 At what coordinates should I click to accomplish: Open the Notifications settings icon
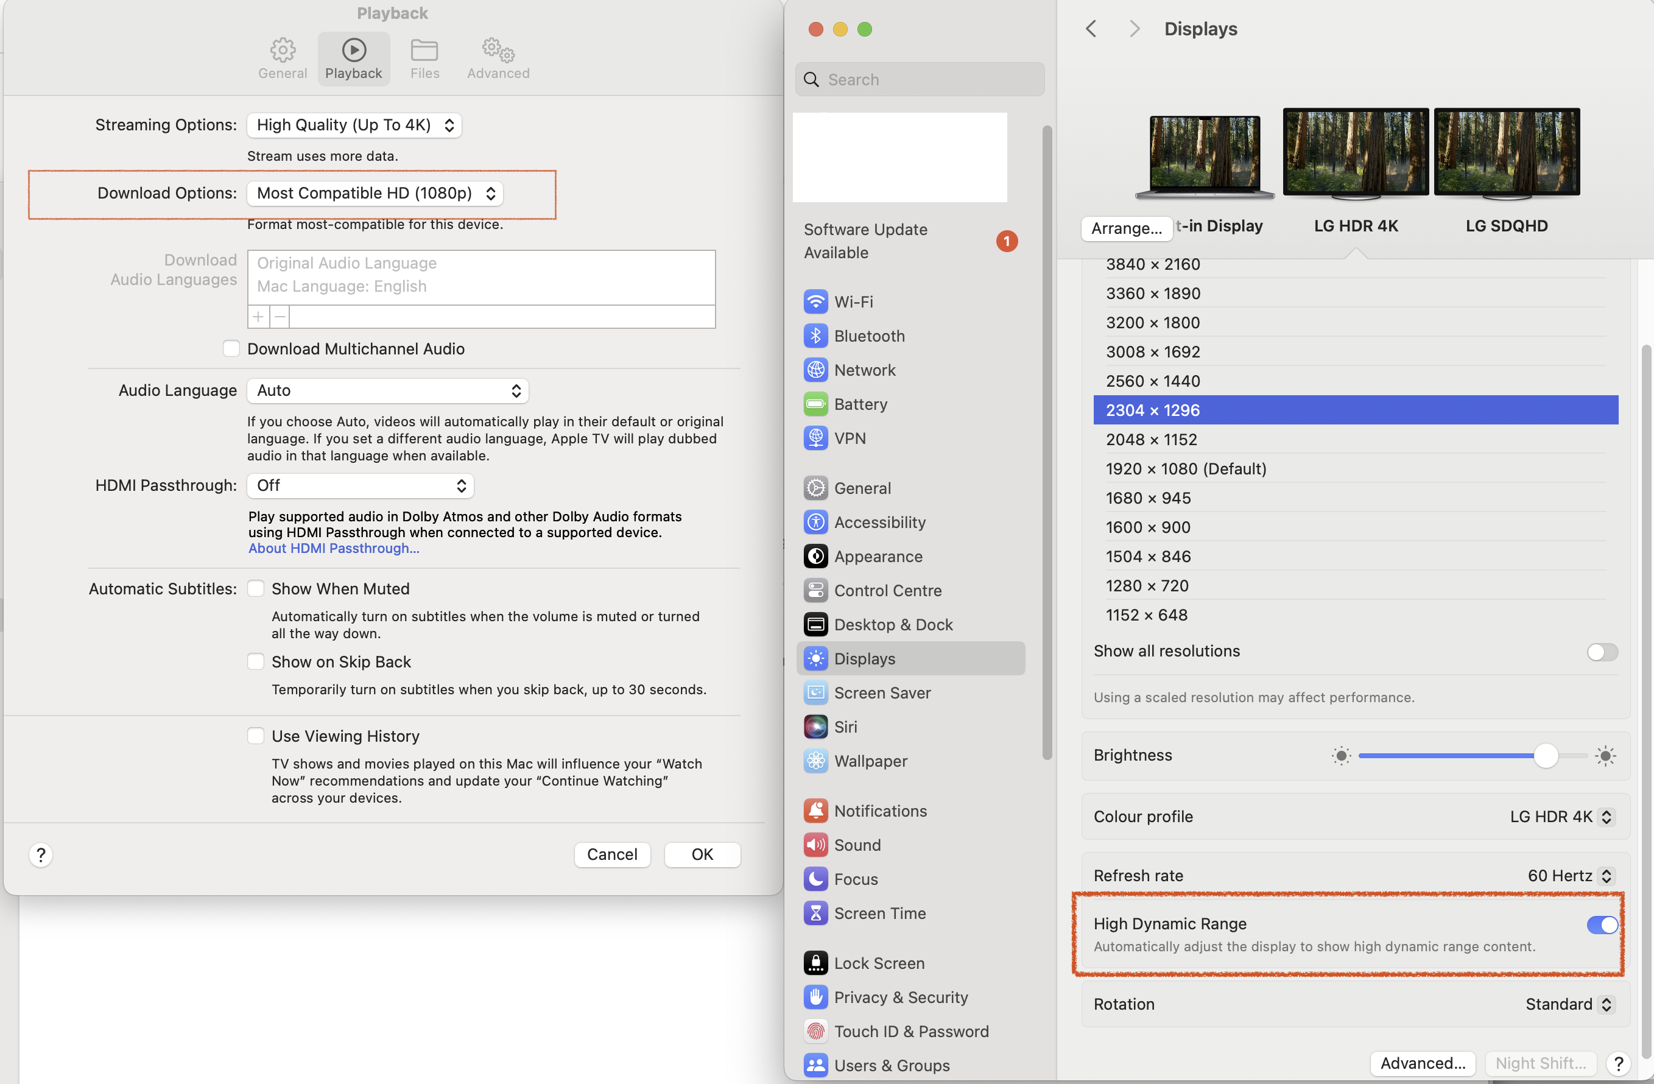(815, 810)
